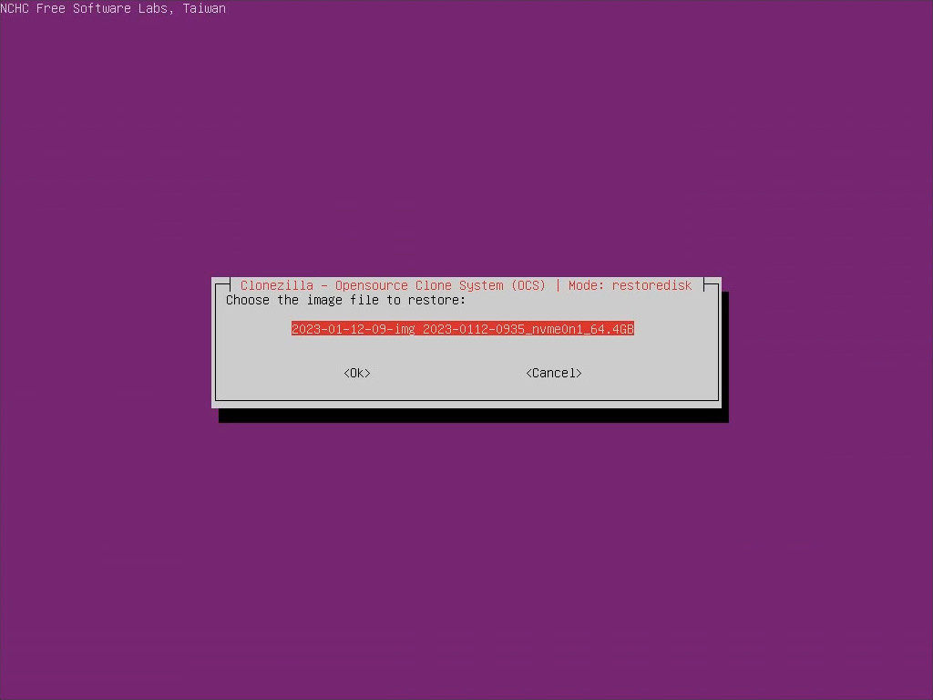Screen dimensions: 933x700
Task: Click the 2023-0112-0935_nvme0n1_64.4GB description text
Action: coord(528,329)
